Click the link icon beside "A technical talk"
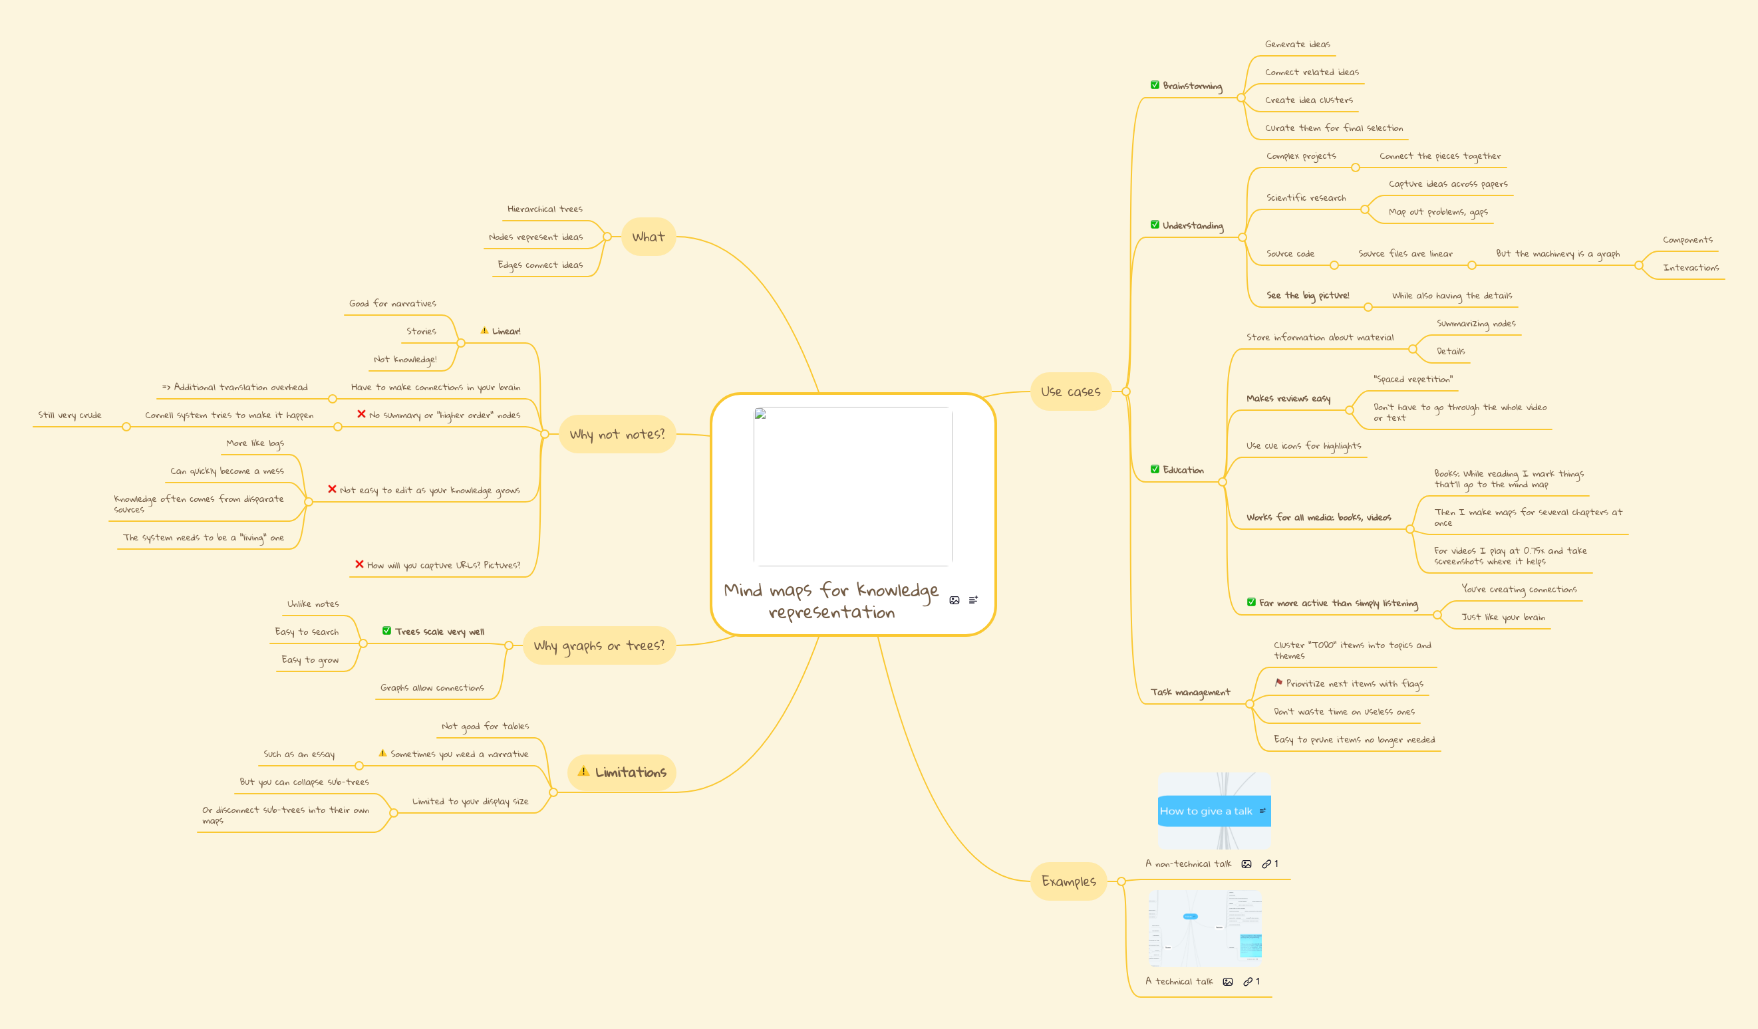The height and width of the screenshot is (1029, 1758). pos(1248,981)
